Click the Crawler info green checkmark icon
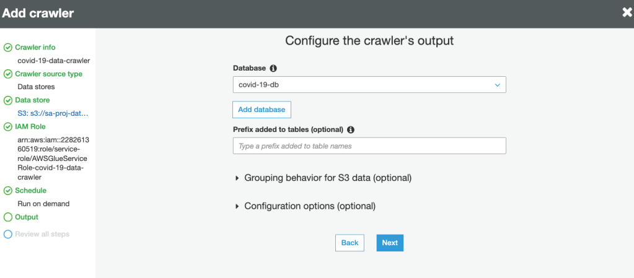This screenshot has height=278, width=634. point(8,48)
